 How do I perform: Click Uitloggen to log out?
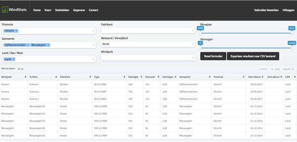click(288, 10)
